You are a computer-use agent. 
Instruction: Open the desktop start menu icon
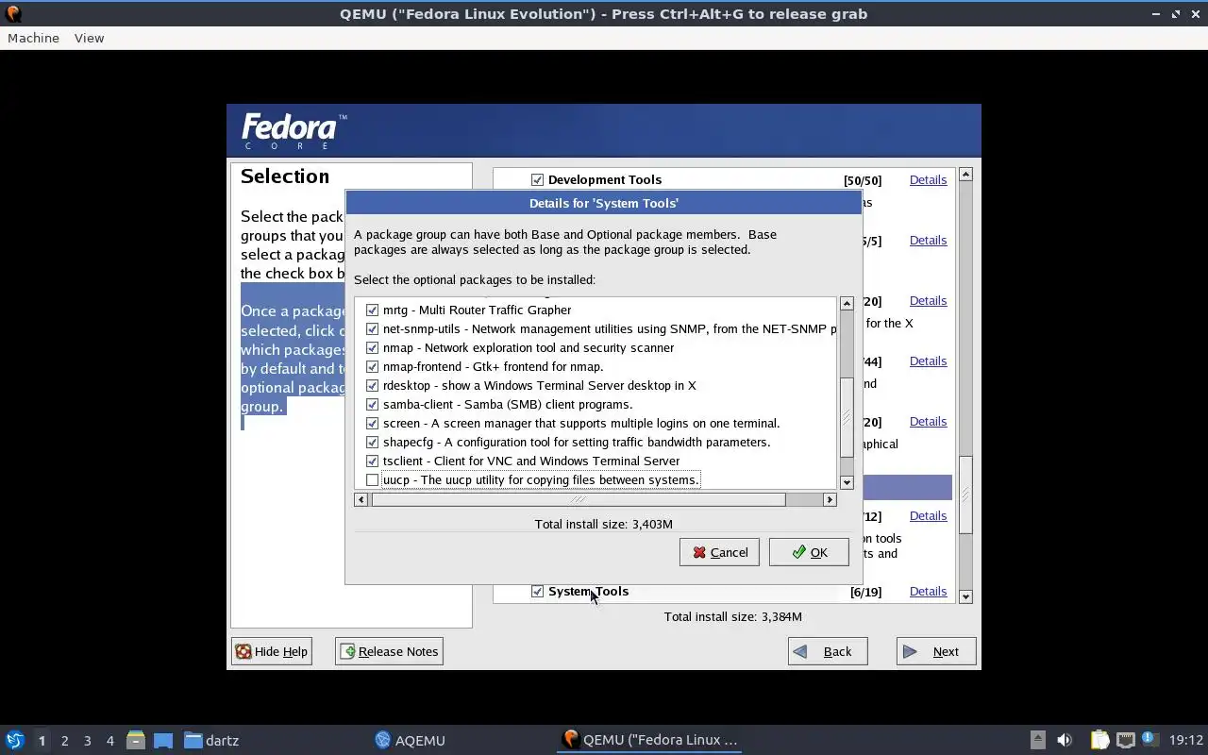point(14,740)
